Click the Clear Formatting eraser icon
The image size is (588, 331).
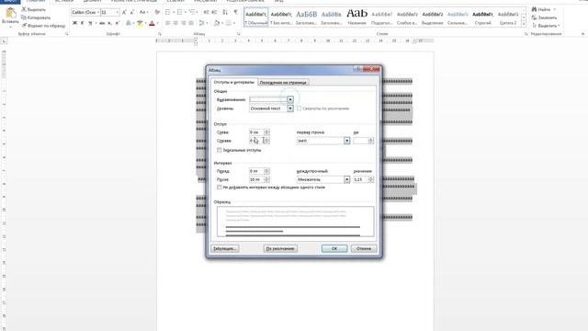[157, 12]
